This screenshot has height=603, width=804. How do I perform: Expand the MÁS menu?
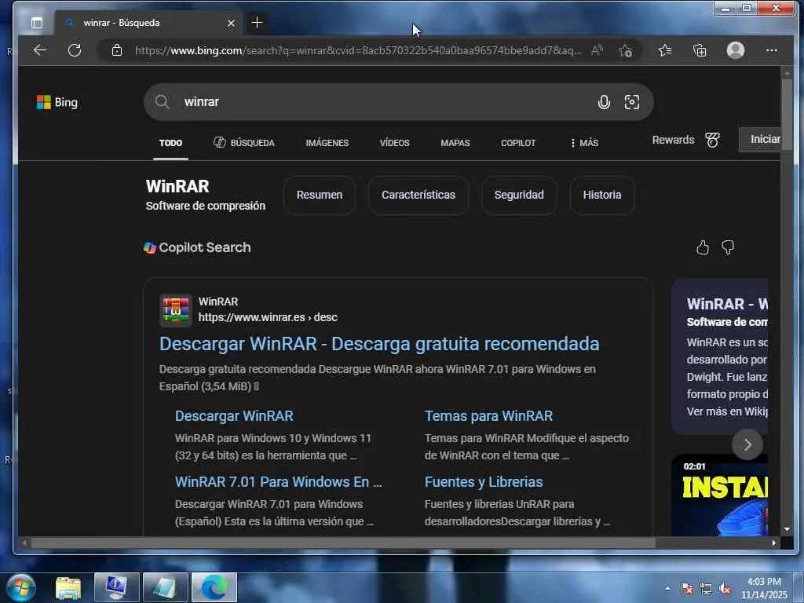[584, 143]
